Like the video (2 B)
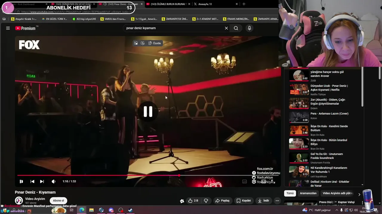Viewport: 382px width, 214px height. coord(193,201)
